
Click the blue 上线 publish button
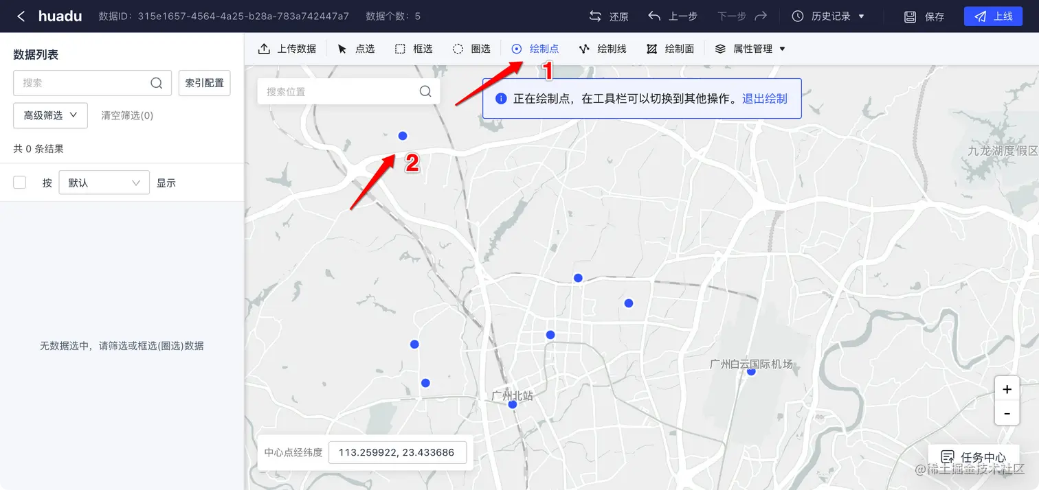[993, 16]
